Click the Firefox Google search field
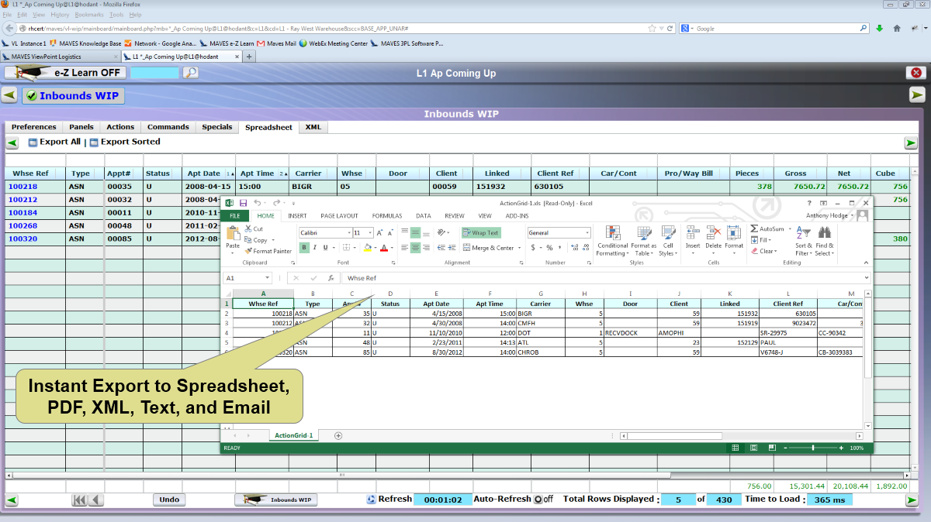 tap(774, 28)
